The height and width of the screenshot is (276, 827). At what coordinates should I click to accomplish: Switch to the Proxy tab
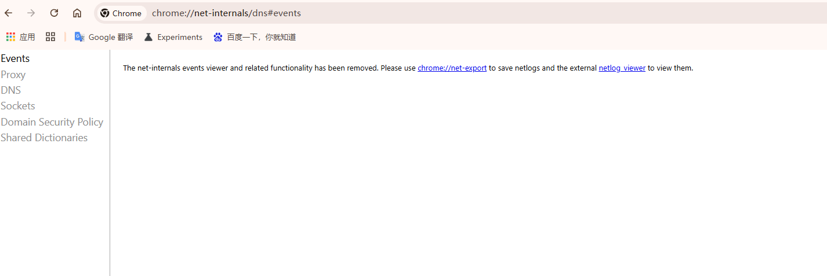13,75
